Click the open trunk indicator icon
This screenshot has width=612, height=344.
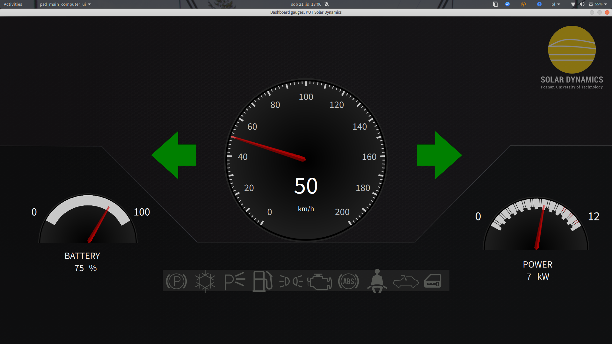tap(405, 282)
